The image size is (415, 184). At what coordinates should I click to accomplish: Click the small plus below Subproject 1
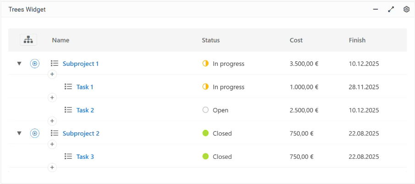(x=52, y=74)
